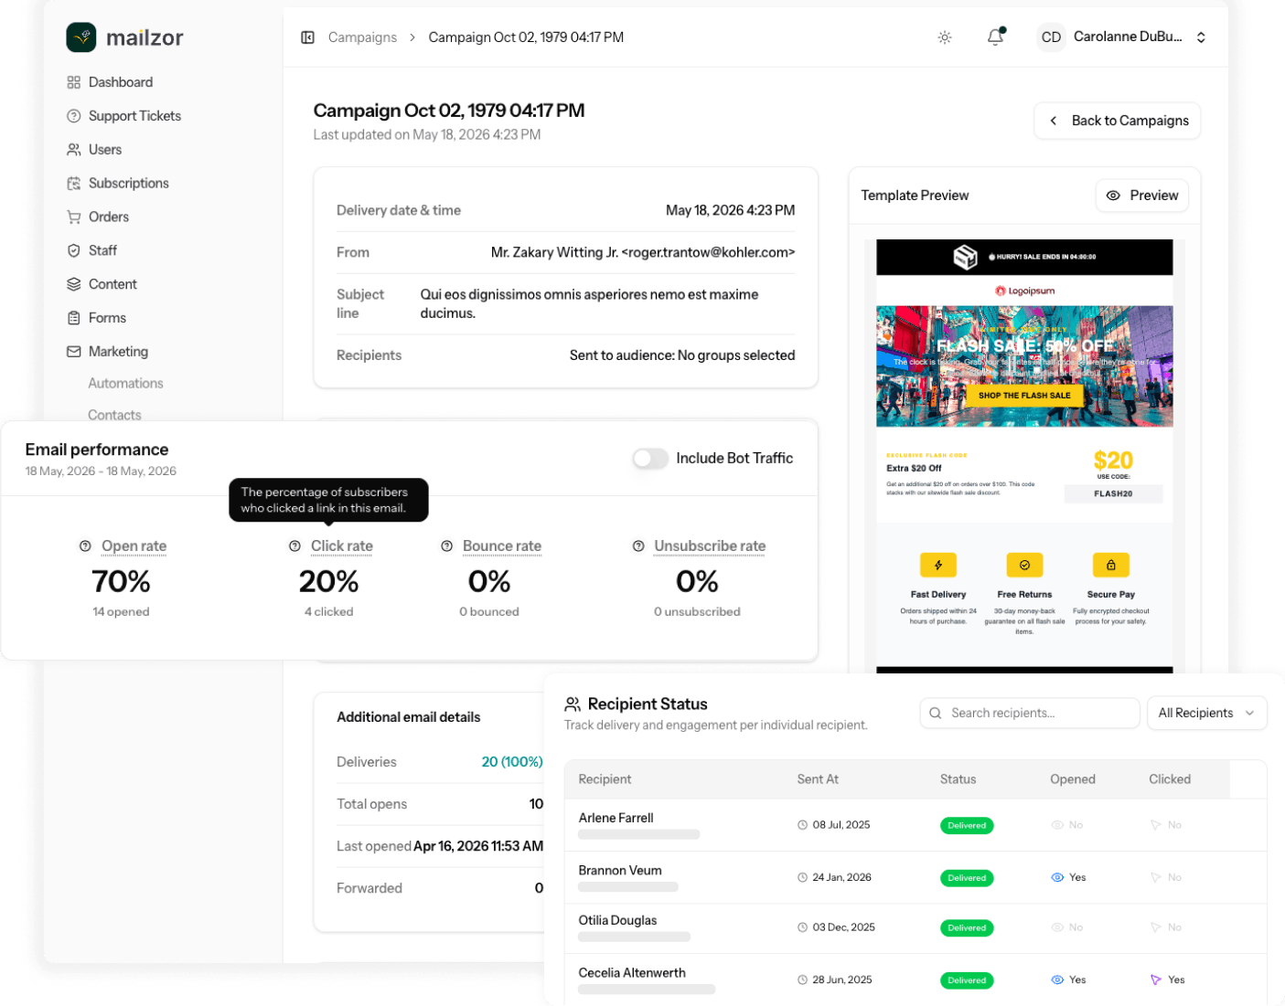
Task: Click Delivered badge for Otilia Douglas
Action: 967,928
